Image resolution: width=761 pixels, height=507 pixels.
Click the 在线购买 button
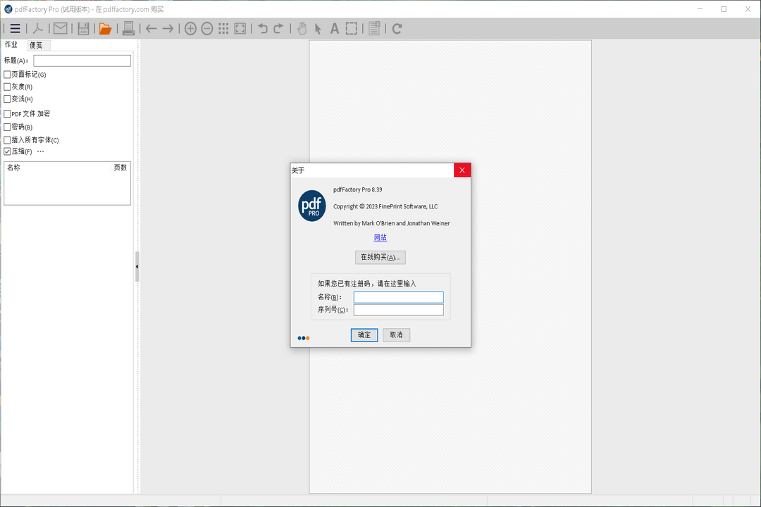coord(380,257)
